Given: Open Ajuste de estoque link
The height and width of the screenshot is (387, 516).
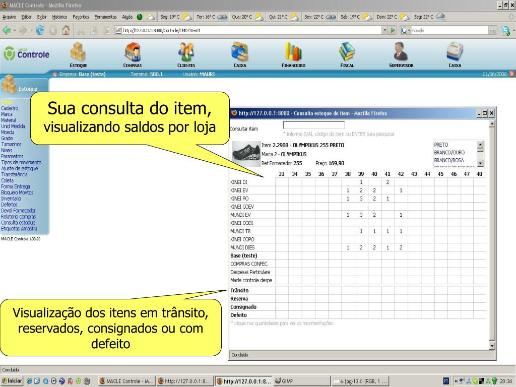Looking at the screenshot, I should (x=20, y=168).
